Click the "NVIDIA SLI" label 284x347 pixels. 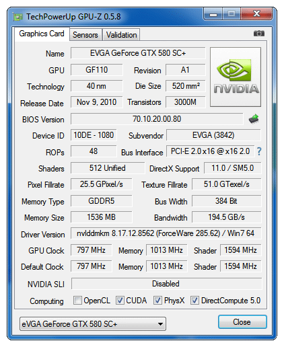pyautogui.click(x=46, y=284)
